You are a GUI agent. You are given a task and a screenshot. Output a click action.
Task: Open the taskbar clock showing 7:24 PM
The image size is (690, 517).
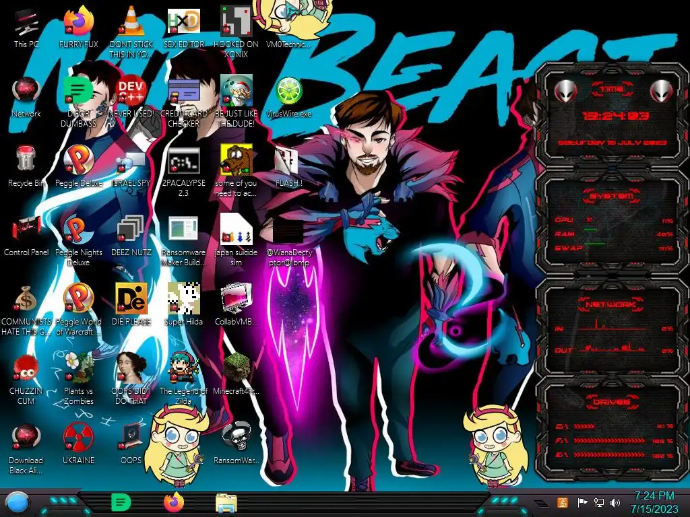pos(654,503)
